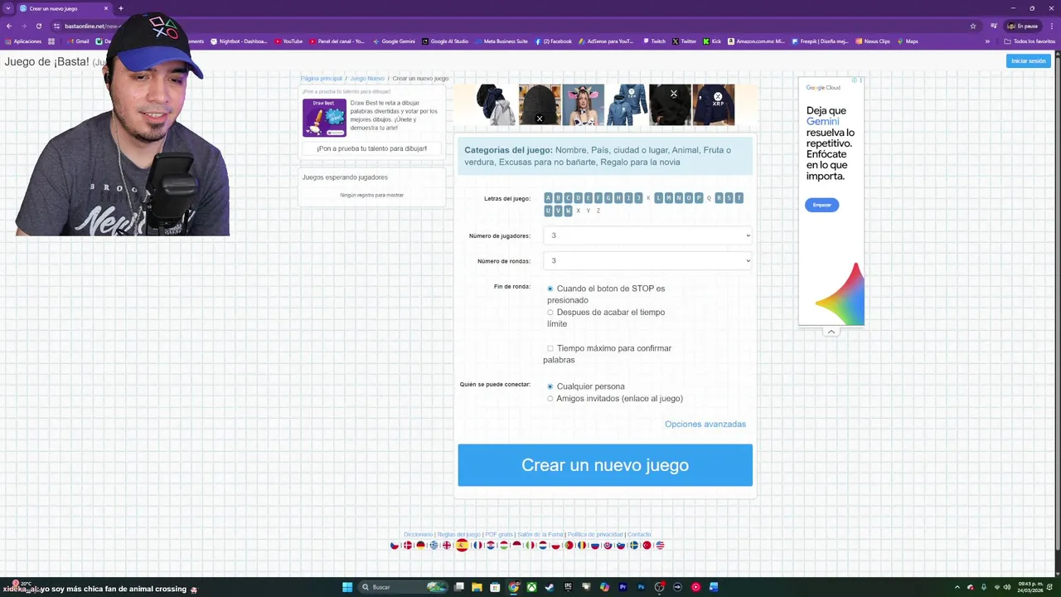Go to 'Página principal' breadcrumb
The width and height of the screenshot is (1061, 597).
[x=322, y=78]
